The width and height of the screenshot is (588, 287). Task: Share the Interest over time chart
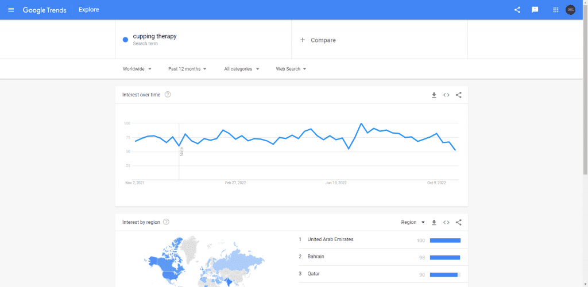click(458, 95)
